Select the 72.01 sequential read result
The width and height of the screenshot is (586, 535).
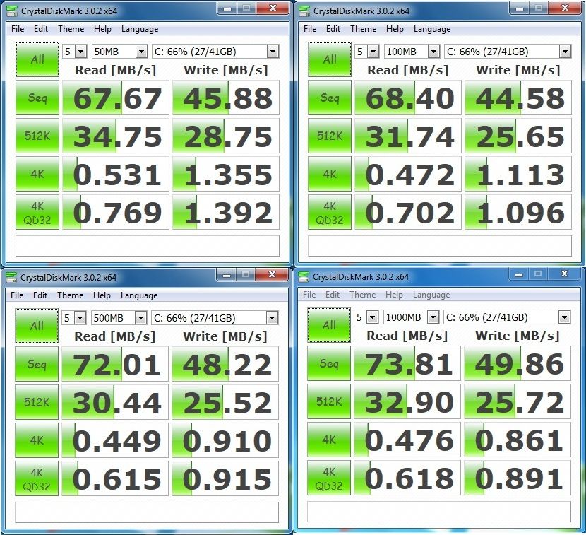click(115, 364)
